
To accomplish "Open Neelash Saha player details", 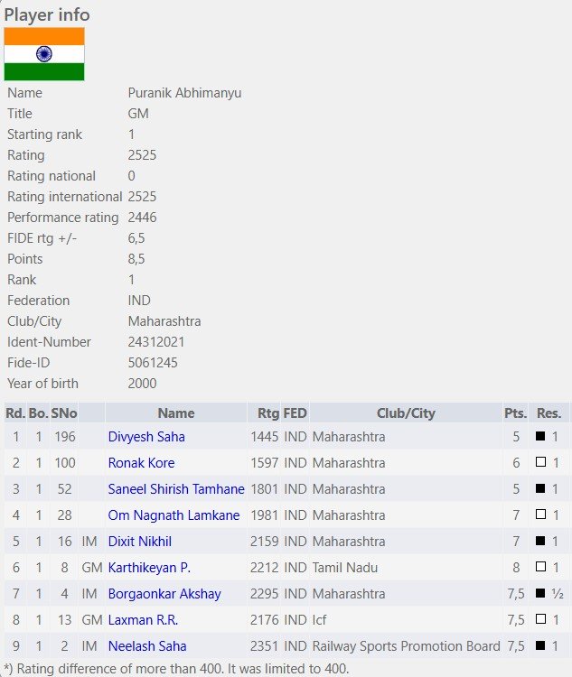I will point(147,646).
